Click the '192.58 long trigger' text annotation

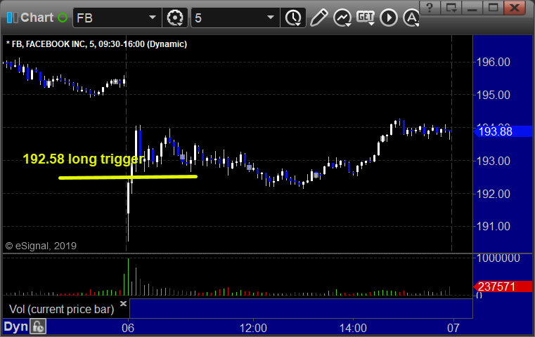click(83, 159)
